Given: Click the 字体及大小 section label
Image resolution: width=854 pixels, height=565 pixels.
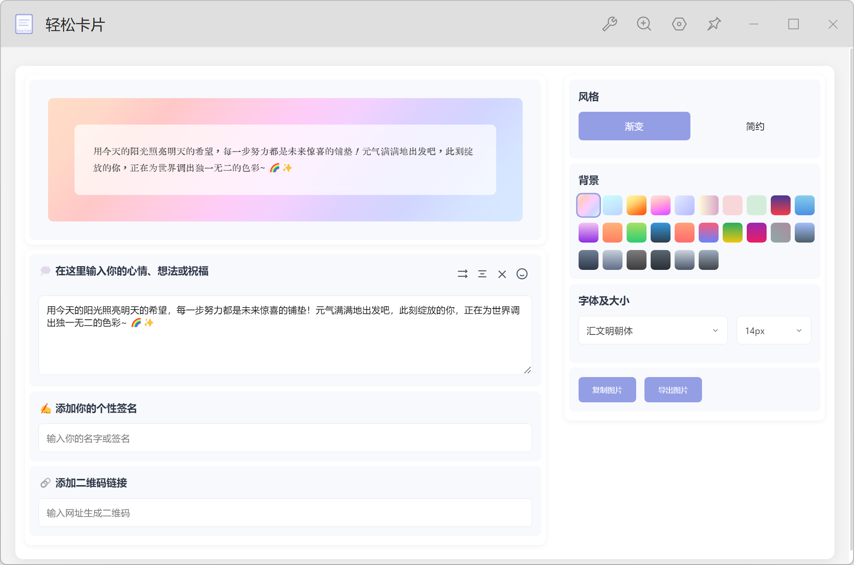Looking at the screenshot, I should point(604,301).
